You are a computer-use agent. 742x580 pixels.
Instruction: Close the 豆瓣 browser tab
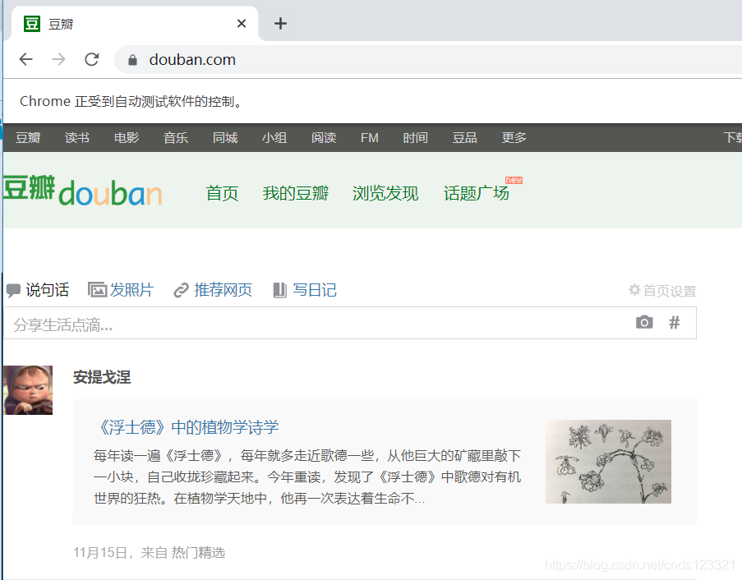(x=242, y=23)
